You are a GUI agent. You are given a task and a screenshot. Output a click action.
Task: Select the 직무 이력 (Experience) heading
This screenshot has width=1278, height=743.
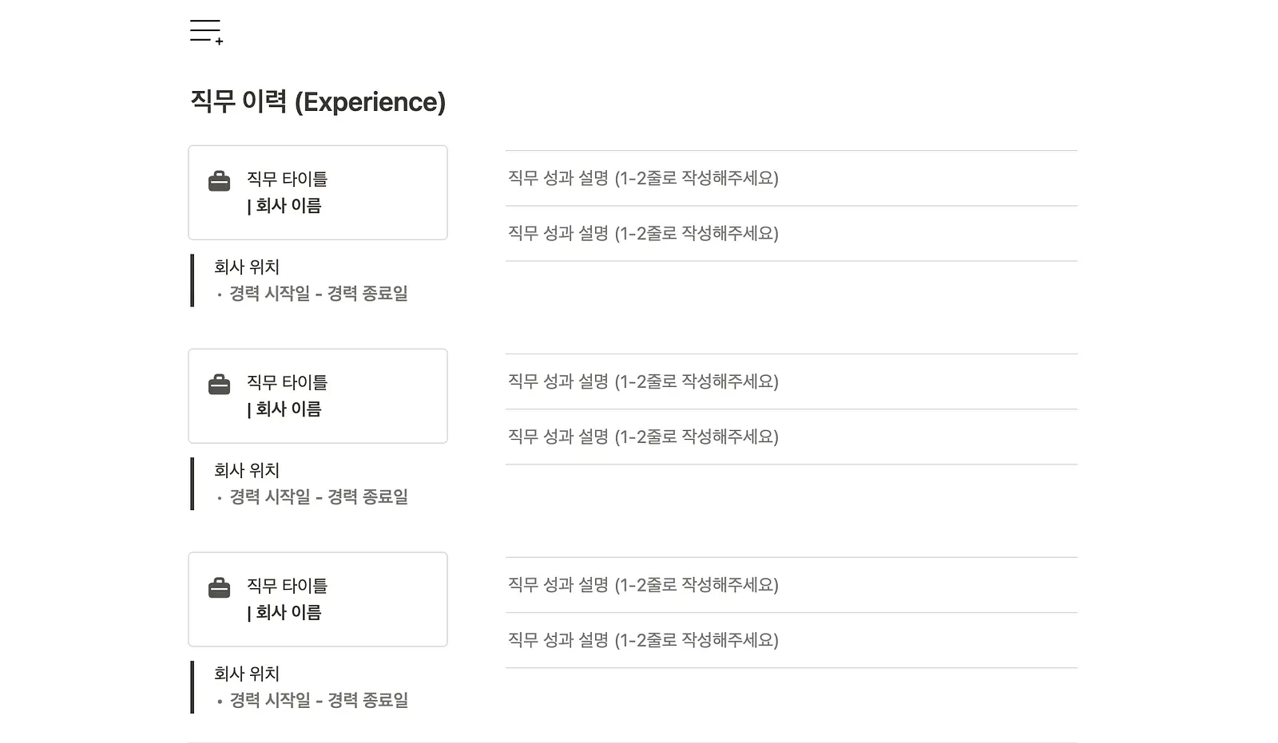coord(318,101)
